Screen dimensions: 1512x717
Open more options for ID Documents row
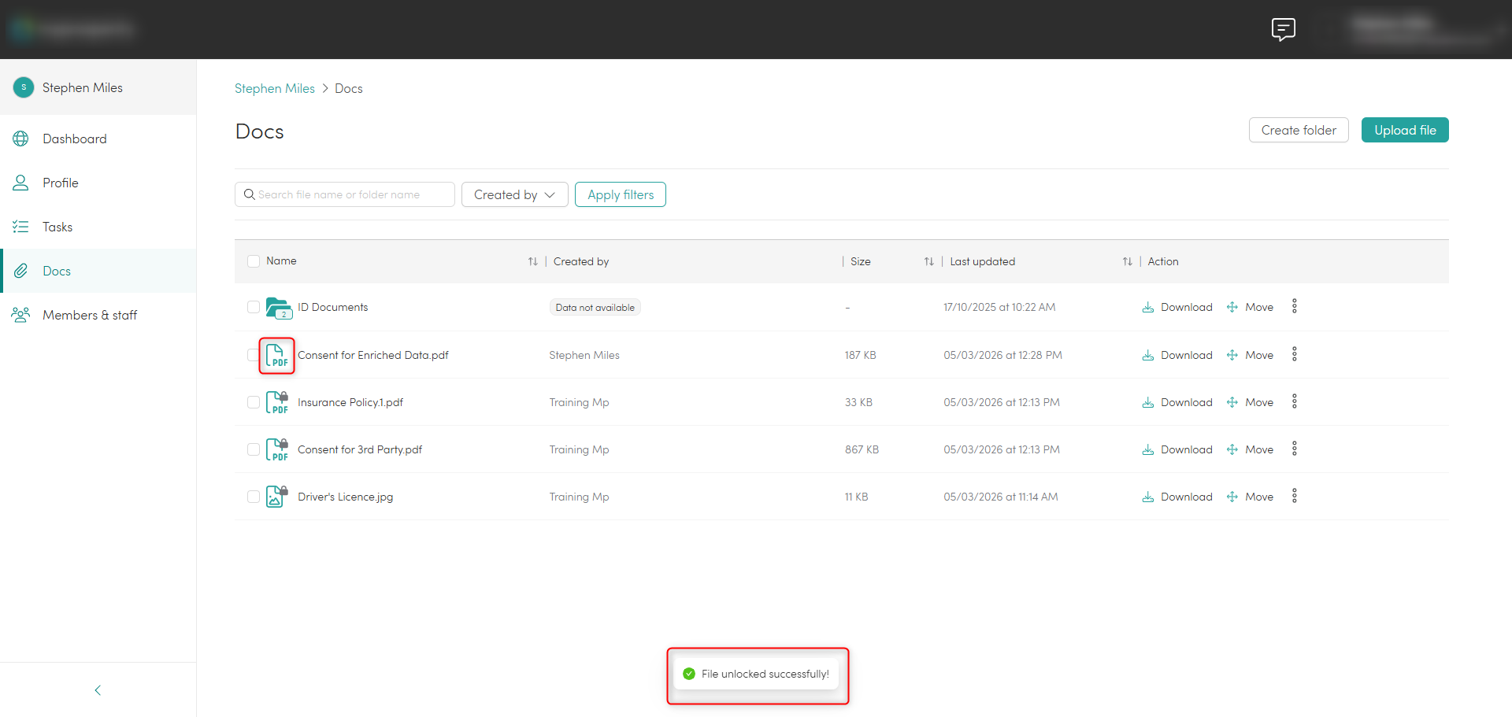pos(1295,306)
